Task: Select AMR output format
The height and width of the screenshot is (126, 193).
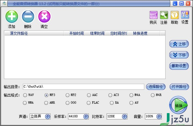Action: coord(46,103)
